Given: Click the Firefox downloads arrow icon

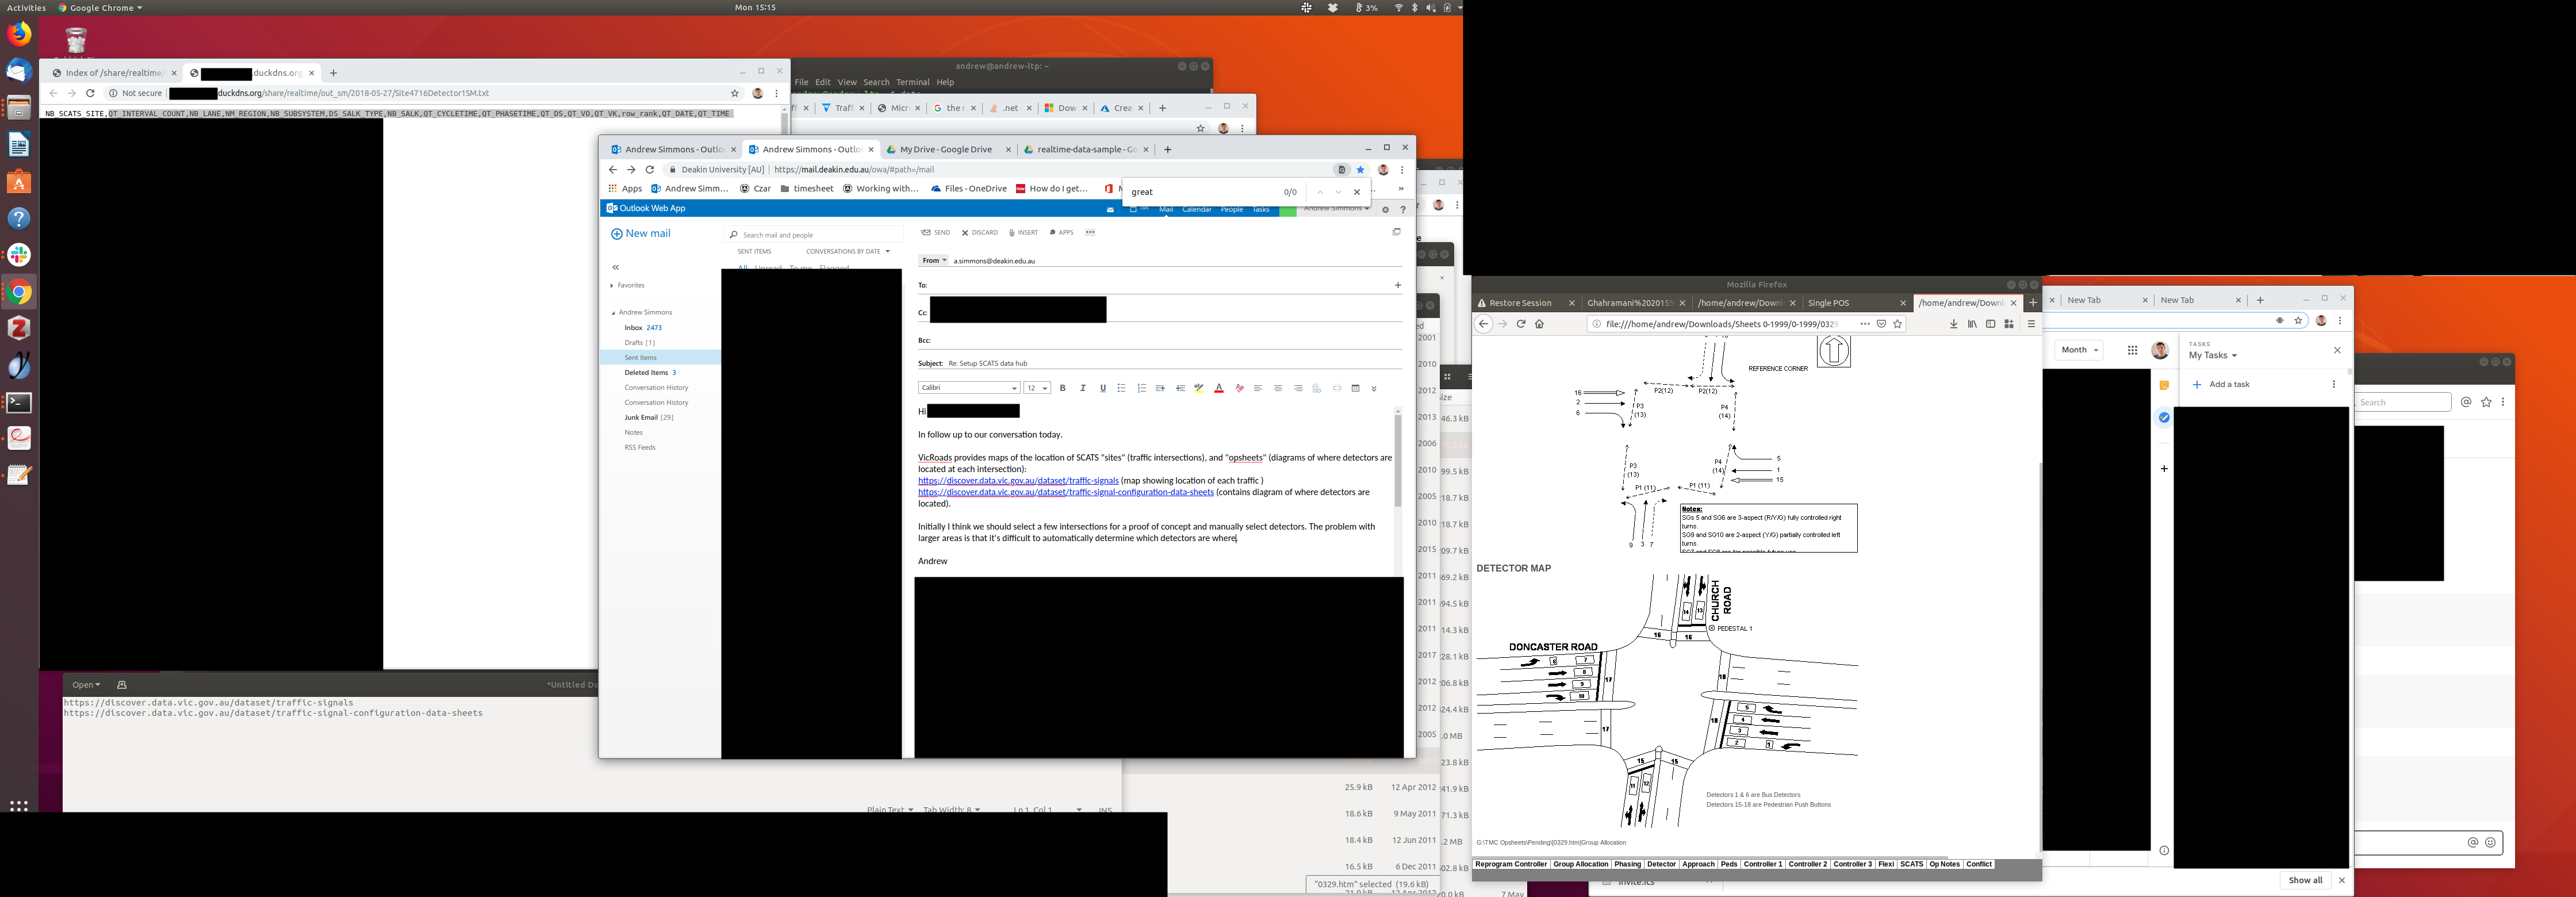Looking at the screenshot, I should 1953,324.
